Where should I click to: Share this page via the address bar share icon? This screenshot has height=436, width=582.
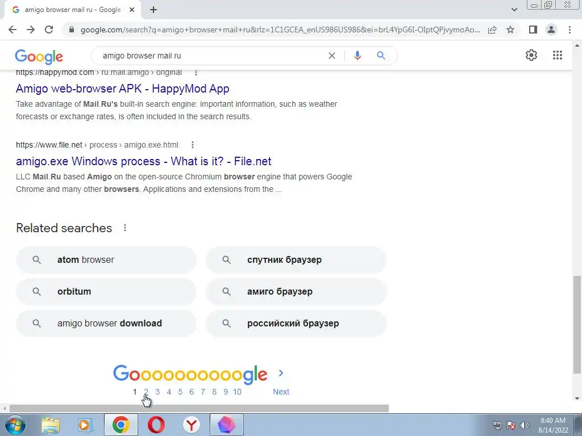pyautogui.click(x=492, y=30)
